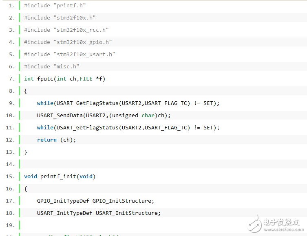Click on '#include "stm32f10x_usart.h"'

69,54
